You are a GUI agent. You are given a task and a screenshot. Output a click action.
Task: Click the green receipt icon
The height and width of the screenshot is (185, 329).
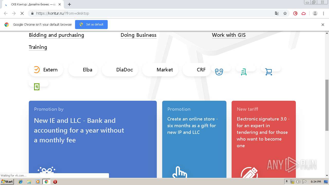(x=37, y=87)
